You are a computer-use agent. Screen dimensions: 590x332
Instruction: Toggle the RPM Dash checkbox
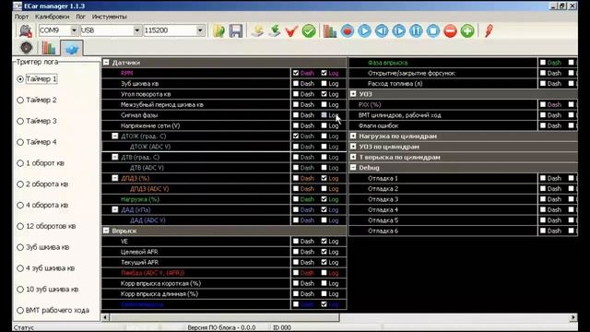(296, 73)
